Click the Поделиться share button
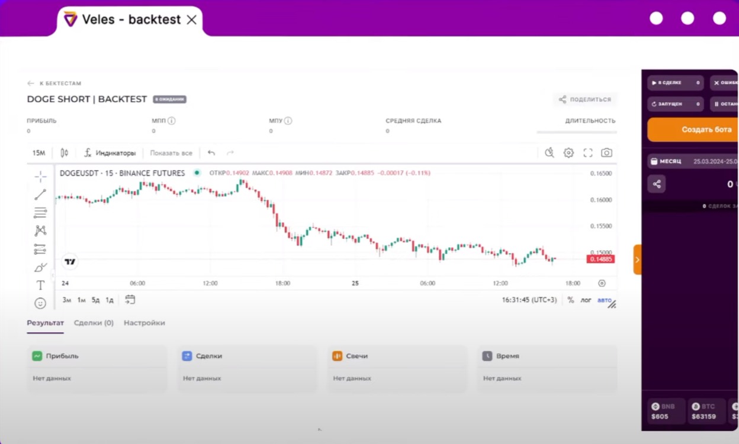Screen dimensions: 739x444 pyautogui.click(x=585, y=99)
